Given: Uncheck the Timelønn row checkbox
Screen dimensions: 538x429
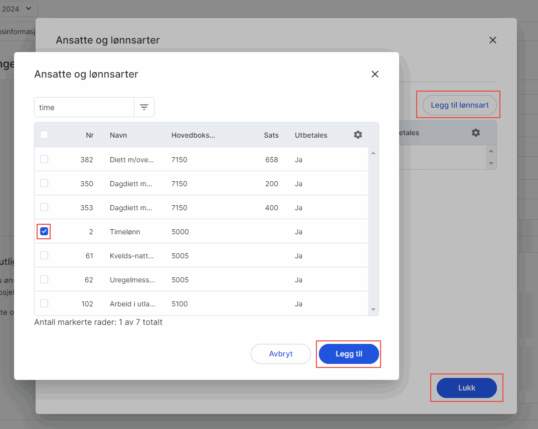Looking at the screenshot, I should [x=44, y=231].
